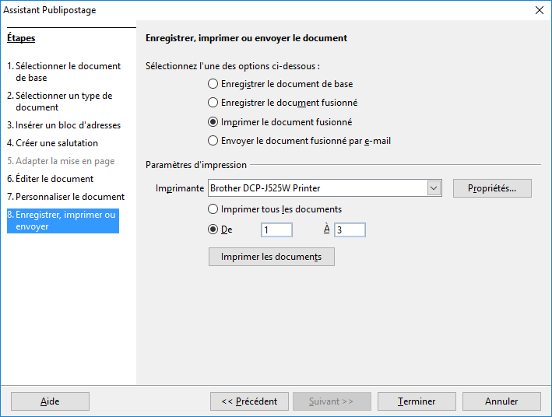Click the Brother DCP-J525W Printer combo box
This screenshot has height=417, width=552.
[325, 188]
